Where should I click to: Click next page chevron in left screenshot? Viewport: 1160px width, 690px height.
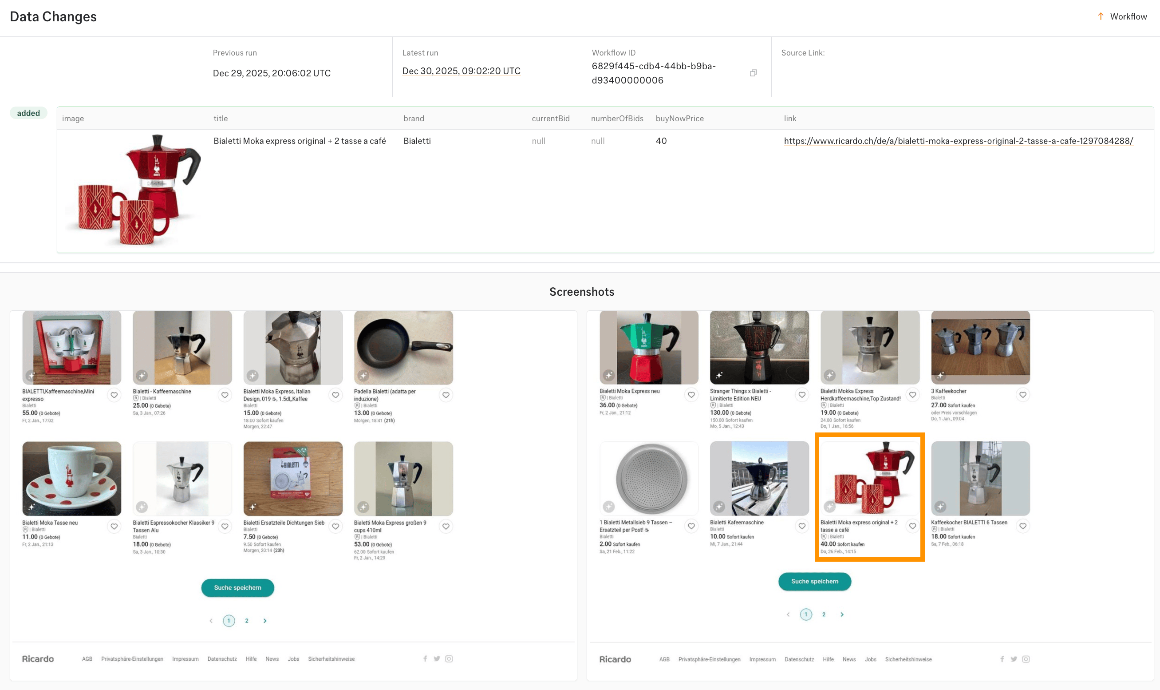click(265, 621)
